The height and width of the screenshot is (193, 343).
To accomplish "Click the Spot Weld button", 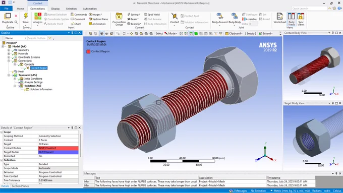I will pos(152,15).
